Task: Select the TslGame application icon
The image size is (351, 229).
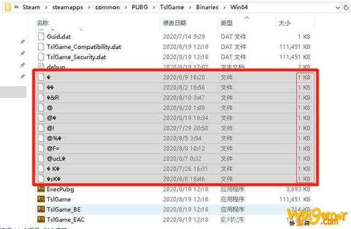Action: coord(41,199)
